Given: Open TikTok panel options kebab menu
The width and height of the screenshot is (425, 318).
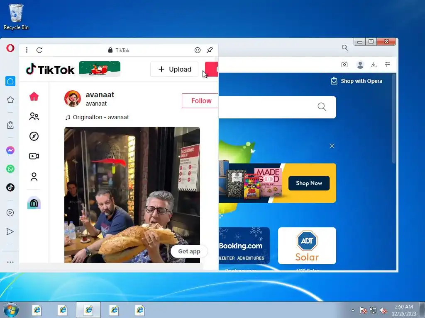Looking at the screenshot, I should pos(27,50).
